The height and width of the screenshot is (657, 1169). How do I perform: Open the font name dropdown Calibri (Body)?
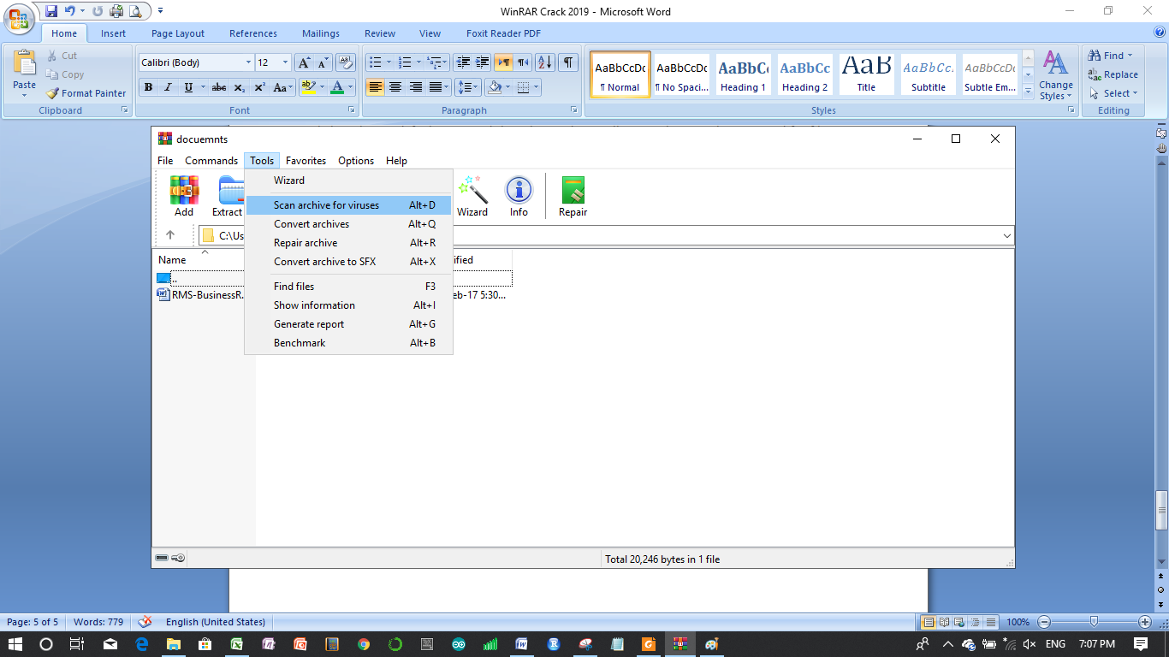[x=248, y=62]
